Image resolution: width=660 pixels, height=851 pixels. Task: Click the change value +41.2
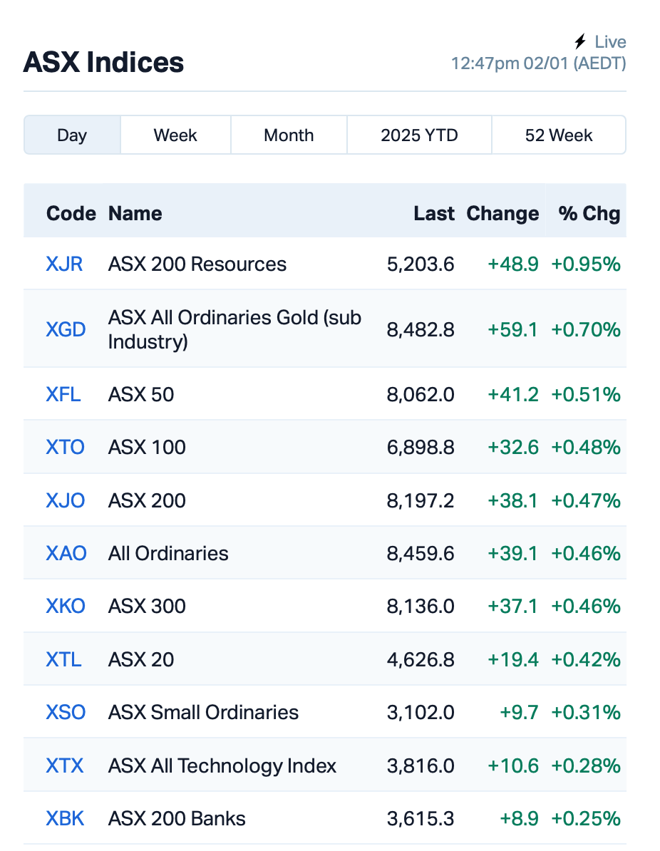[513, 394]
